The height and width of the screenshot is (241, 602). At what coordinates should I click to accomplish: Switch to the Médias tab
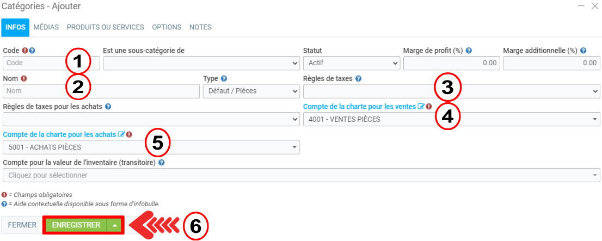[46, 27]
